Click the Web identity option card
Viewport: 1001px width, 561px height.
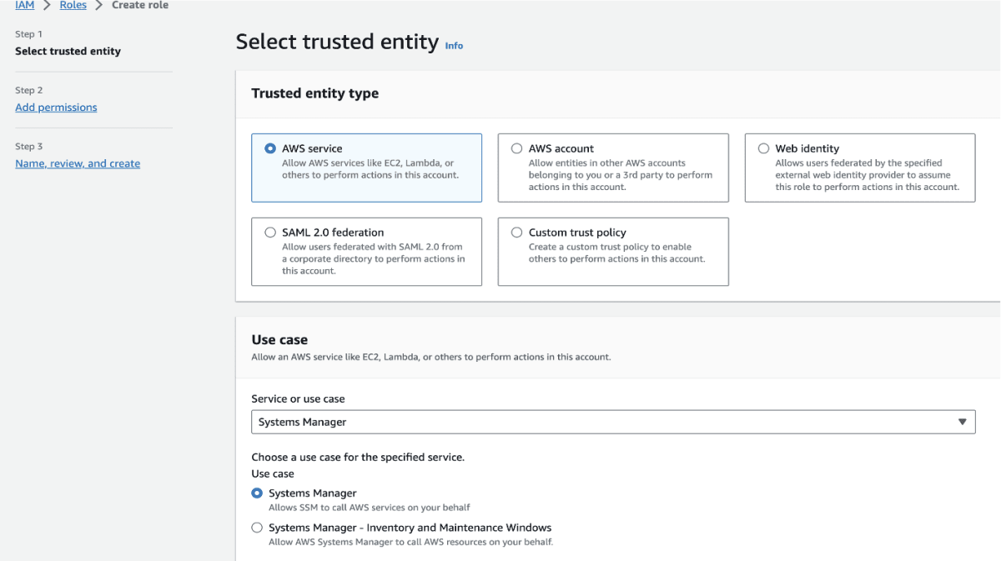pos(860,168)
